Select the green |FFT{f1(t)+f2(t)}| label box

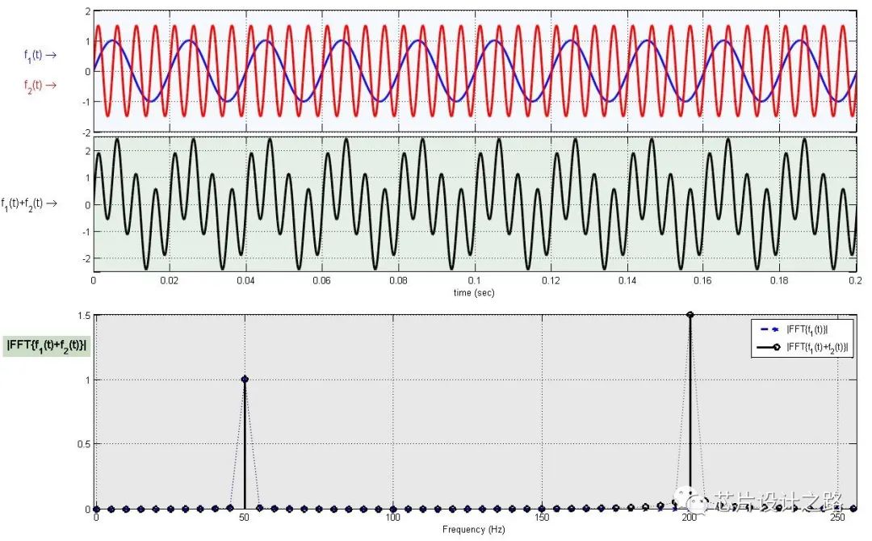pyautogui.click(x=47, y=346)
